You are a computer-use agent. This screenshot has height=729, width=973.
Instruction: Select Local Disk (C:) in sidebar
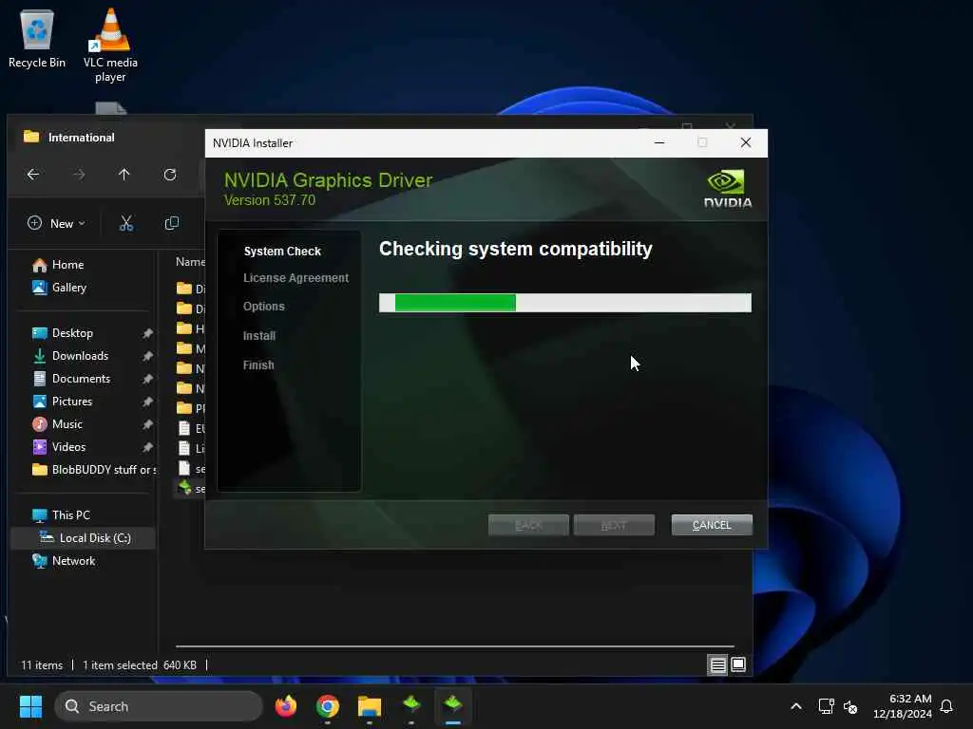pos(84,538)
